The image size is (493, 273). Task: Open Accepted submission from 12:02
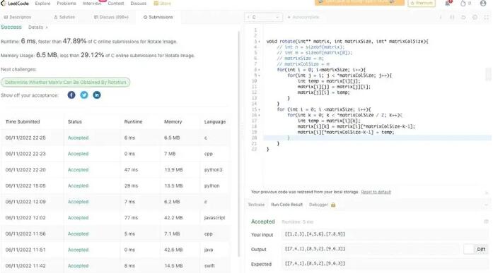pyautogui.click(x=78, y=218)
